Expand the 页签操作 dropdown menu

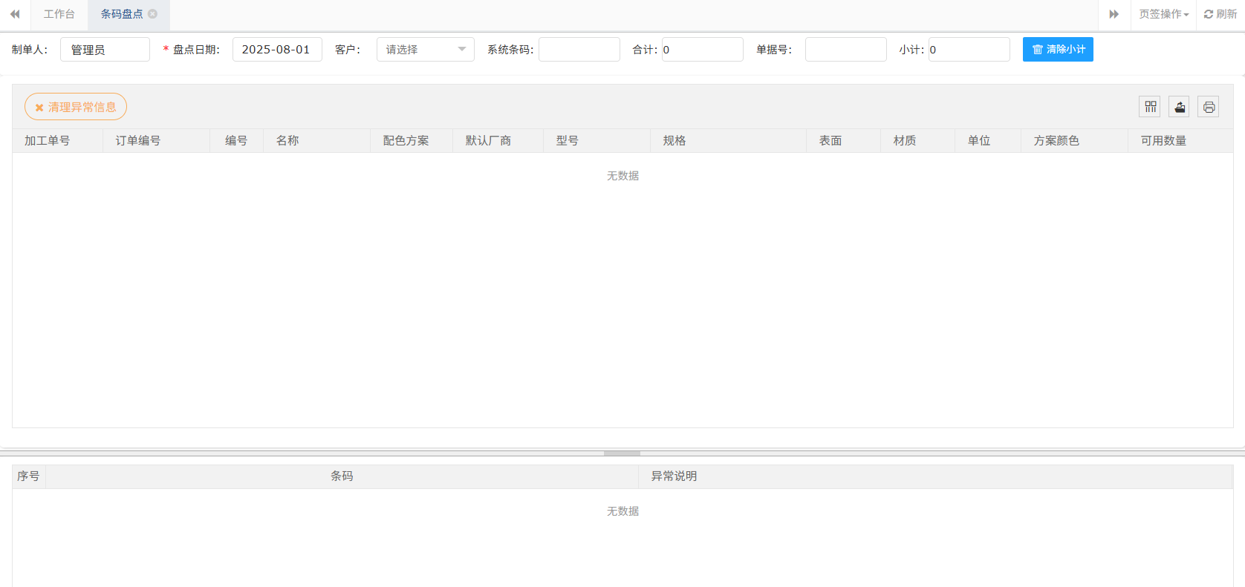pos(1163,14)
